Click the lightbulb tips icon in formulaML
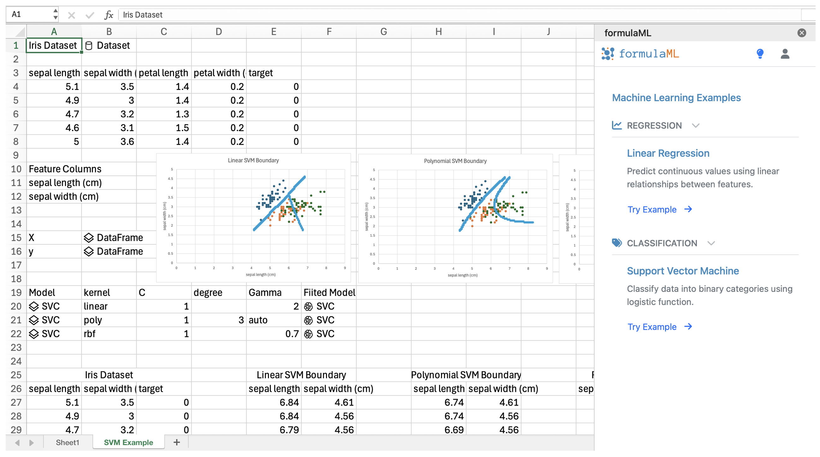Image resolution: width=820 pixels, height=457 pixels. 760,54
